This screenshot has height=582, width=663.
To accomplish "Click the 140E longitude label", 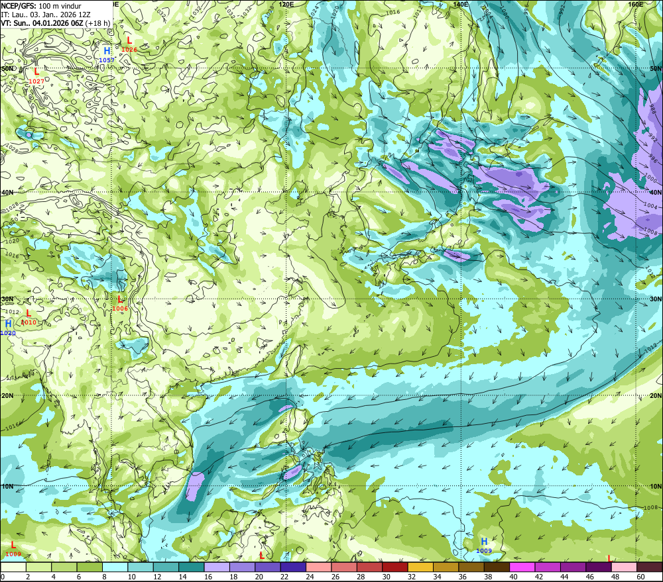I will click(461, 4).
